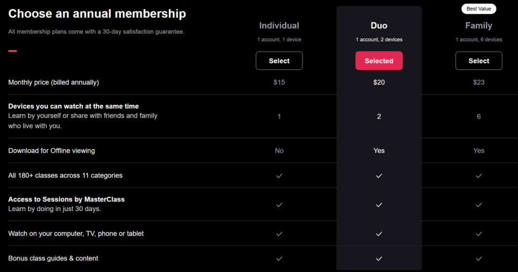Click Duo checkmark for Bonus class guides
The height and width of the screenshot is (272, 518).
(x=379, y=258)
